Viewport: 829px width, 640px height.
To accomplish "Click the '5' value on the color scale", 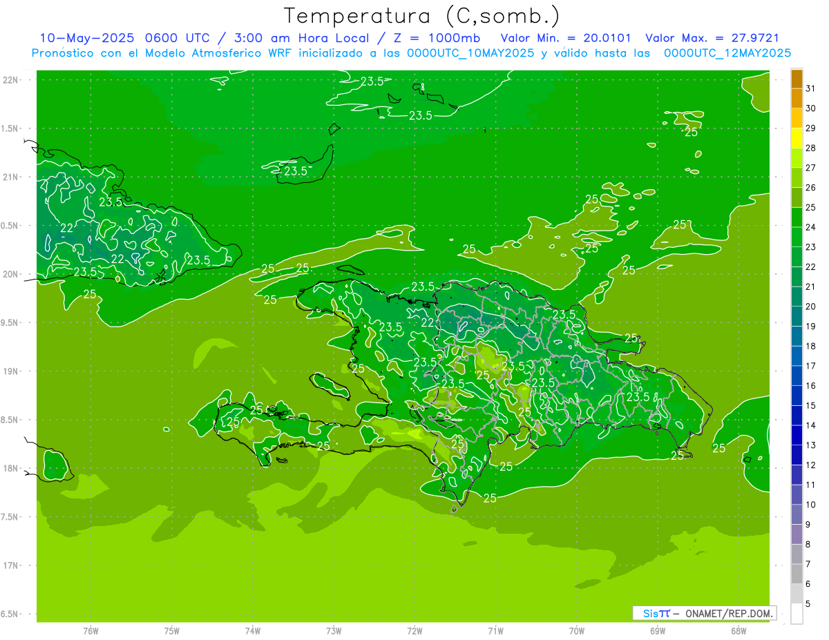I will click(x=808, y=604).
